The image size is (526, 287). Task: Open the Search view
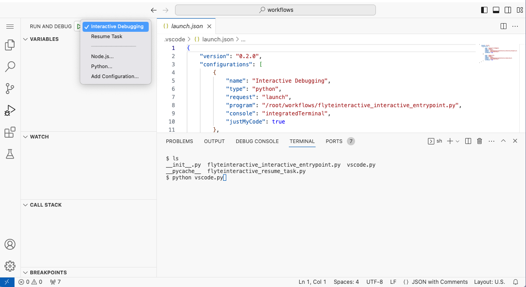tap(10, 67)
